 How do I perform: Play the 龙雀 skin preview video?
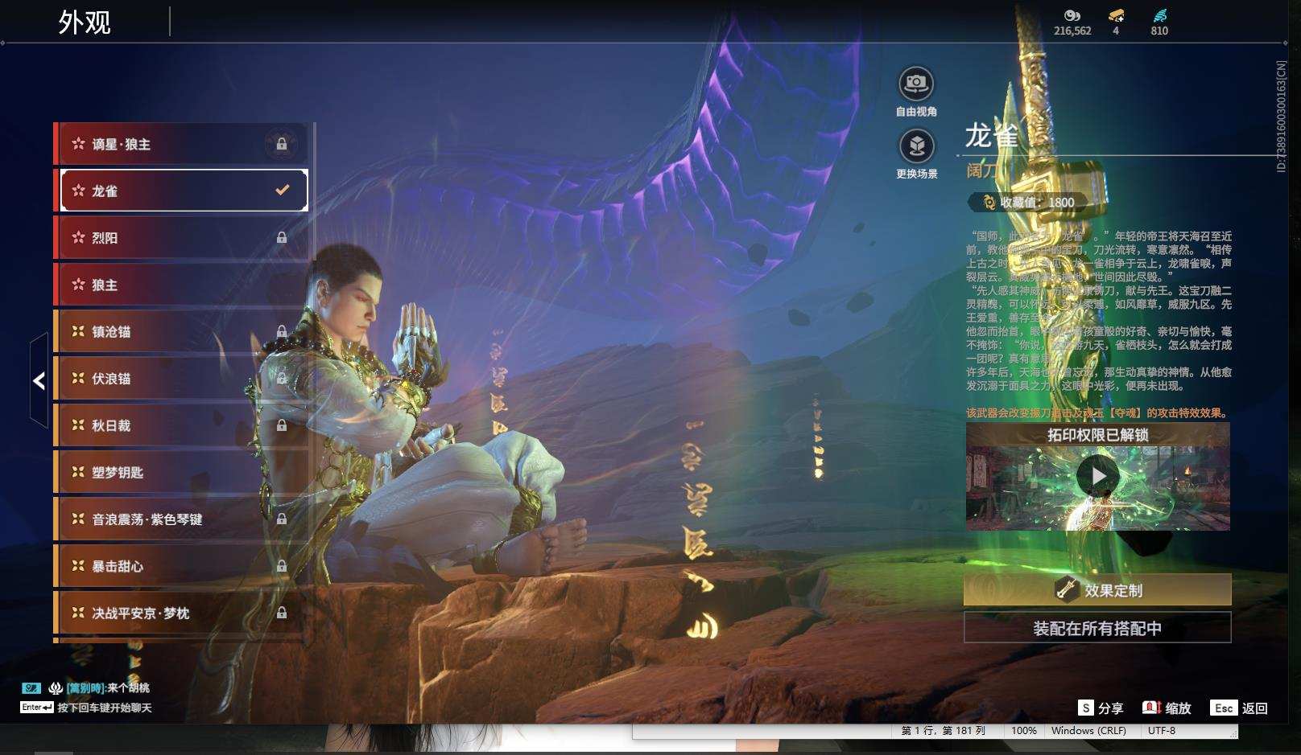[x=1097, y=476]
